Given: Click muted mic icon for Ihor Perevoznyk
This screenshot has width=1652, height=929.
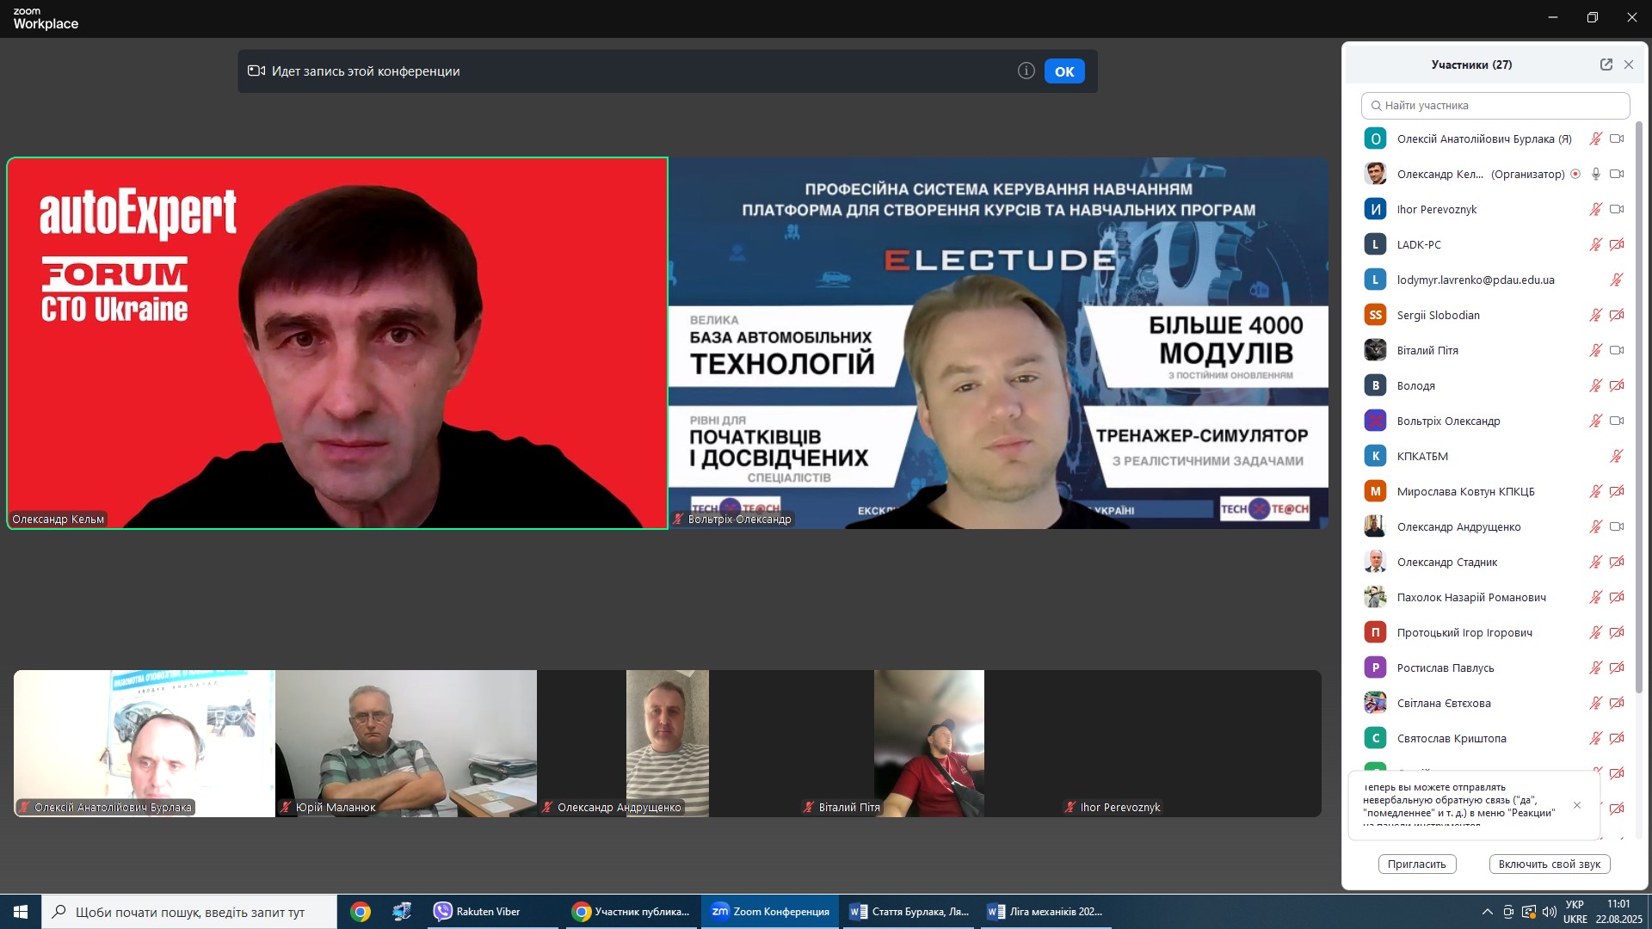Looking at the screenshot, I should [1595, 209].
